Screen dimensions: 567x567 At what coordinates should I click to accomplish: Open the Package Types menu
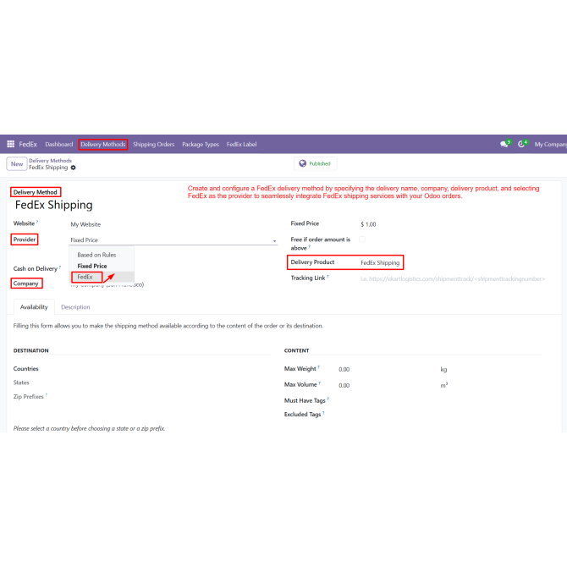201,144
